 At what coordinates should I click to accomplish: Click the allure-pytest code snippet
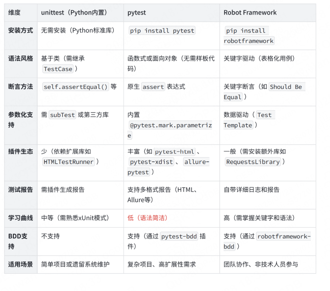tap(168, 167)
